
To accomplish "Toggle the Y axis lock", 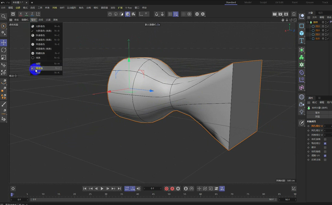I will tap(26, 14).
